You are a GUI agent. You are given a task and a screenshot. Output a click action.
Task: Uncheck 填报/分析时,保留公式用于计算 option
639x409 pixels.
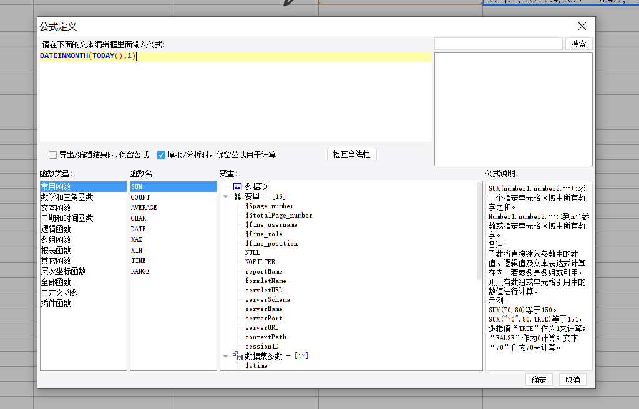(162, 155)
